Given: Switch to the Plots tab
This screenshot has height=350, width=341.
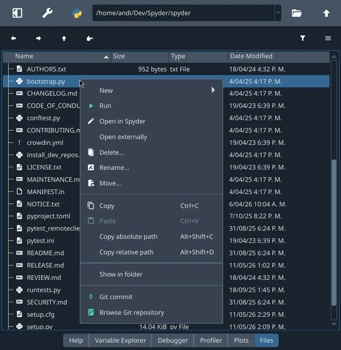Looking at the screenshot, I should (241, 341).
